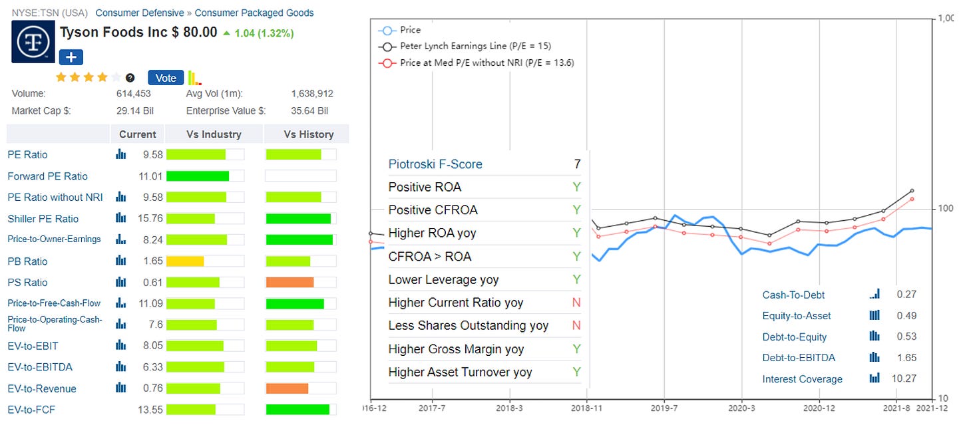Open the EV-to-EBIT chart icon

point(120,345)
